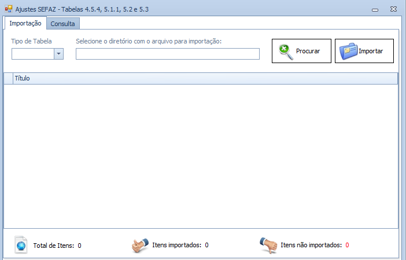Click the globe document icon beside Total de Itens

point(21,244)
